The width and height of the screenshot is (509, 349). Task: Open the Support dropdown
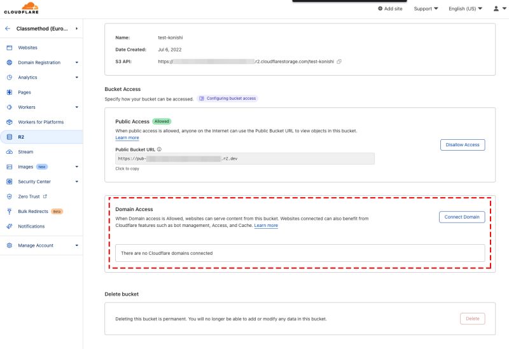426,9
